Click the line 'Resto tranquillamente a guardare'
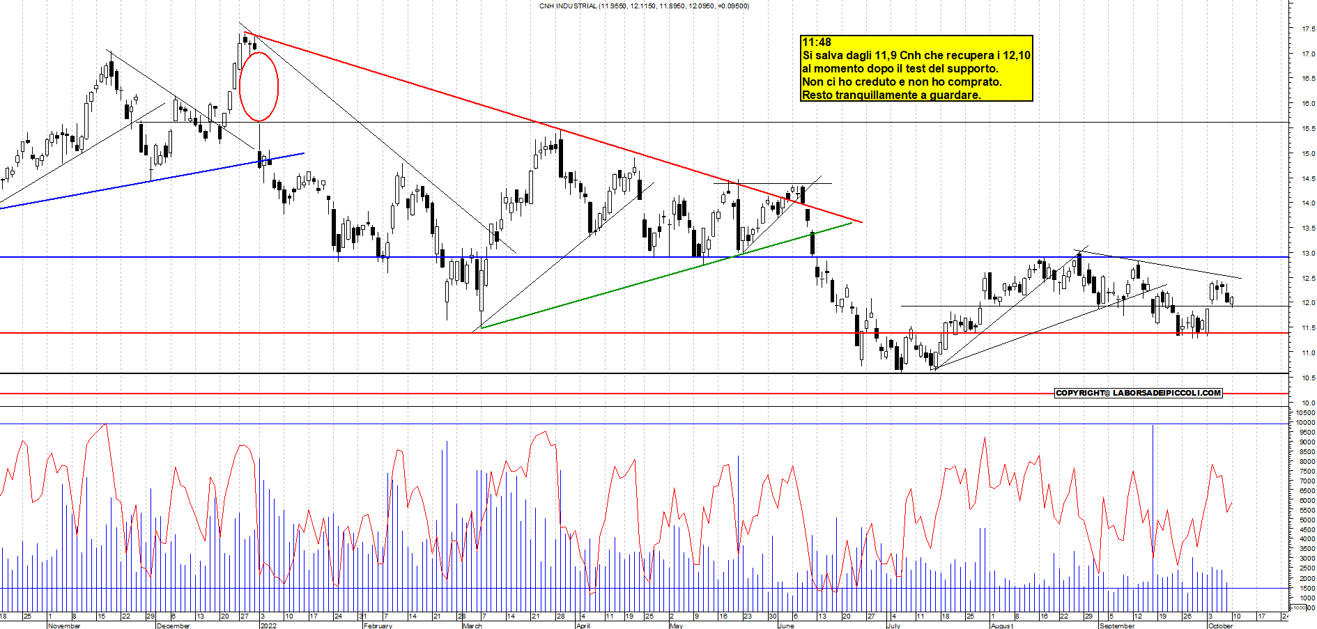 pos(891,95)
